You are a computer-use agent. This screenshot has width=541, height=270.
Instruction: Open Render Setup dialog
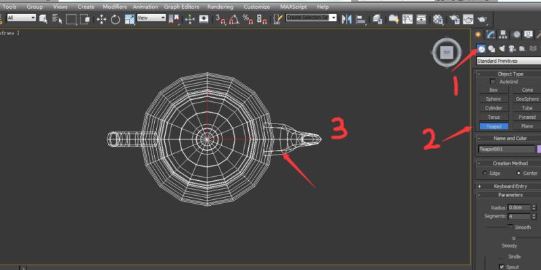tap(454, 19)
